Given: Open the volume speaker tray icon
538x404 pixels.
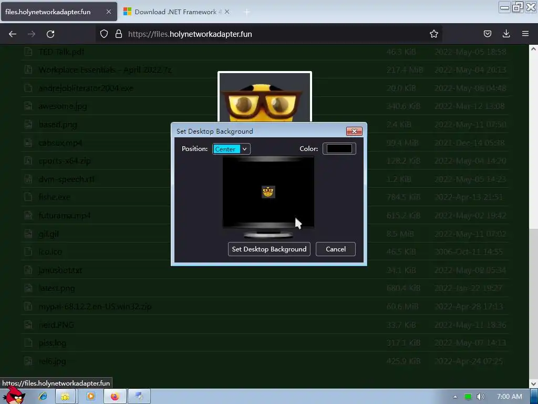Looking at the screenshot, I should 480,397.
